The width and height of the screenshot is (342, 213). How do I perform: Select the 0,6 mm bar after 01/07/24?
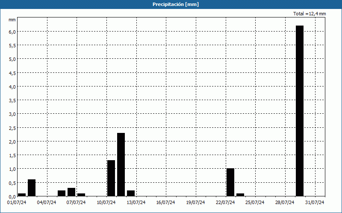pyautogui.click(x=32, y=188)
